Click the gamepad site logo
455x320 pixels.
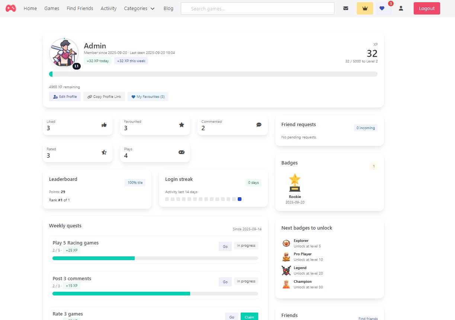coord(11,8)
